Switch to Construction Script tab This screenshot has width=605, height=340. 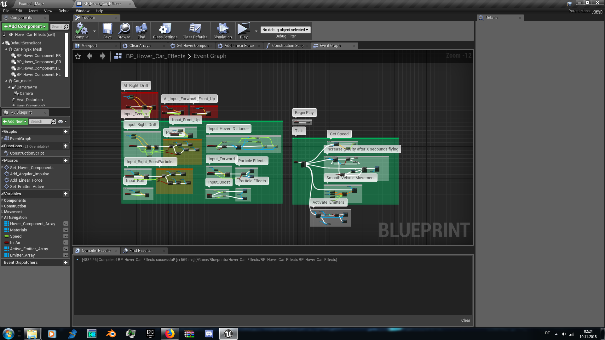pos(288,46)
